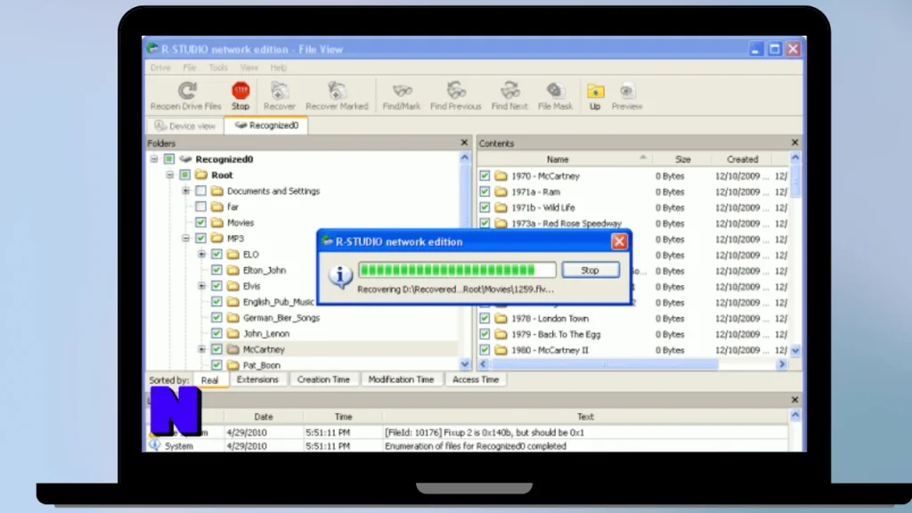Viewport: 912px width, 513px height.
Task: Uncheck the MP3 folder checkbox
Action: click(x=200, y=238)
